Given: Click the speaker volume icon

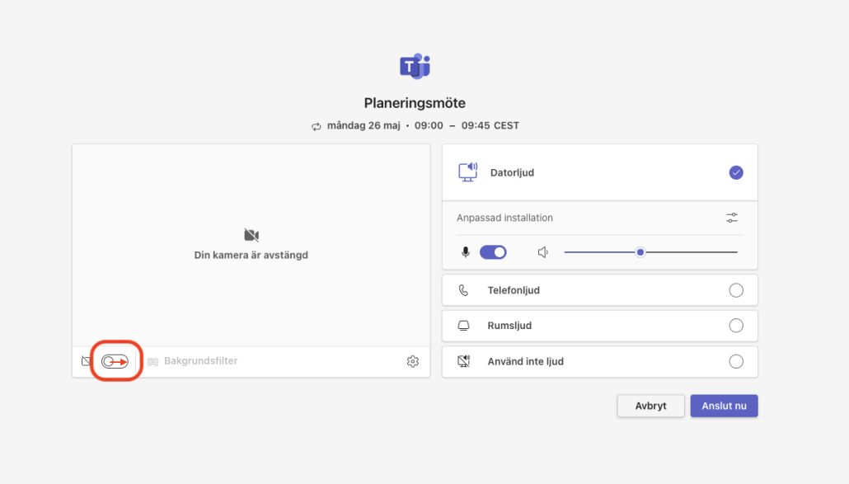Looking at the screenshot, I should (543, 252).
